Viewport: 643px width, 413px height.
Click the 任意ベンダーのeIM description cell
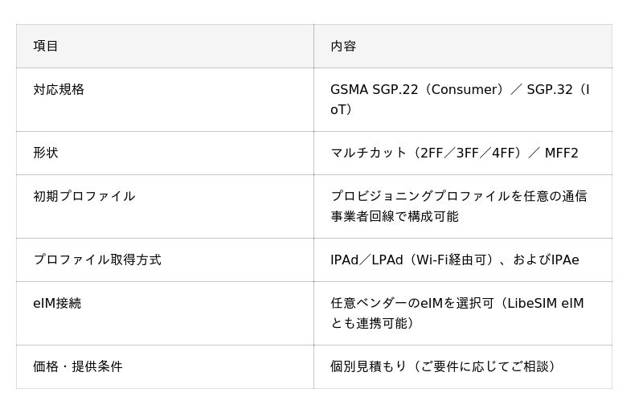click(x=457, y=313)
